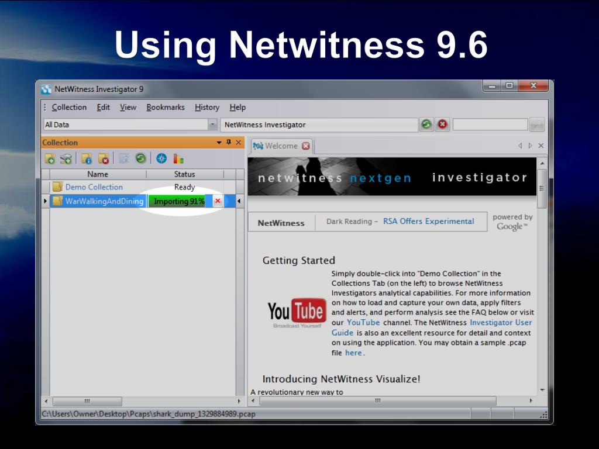Close the document area with tab-strip X
The width and height of the screenshot is (599, 449).
click(x=541, y=146)
